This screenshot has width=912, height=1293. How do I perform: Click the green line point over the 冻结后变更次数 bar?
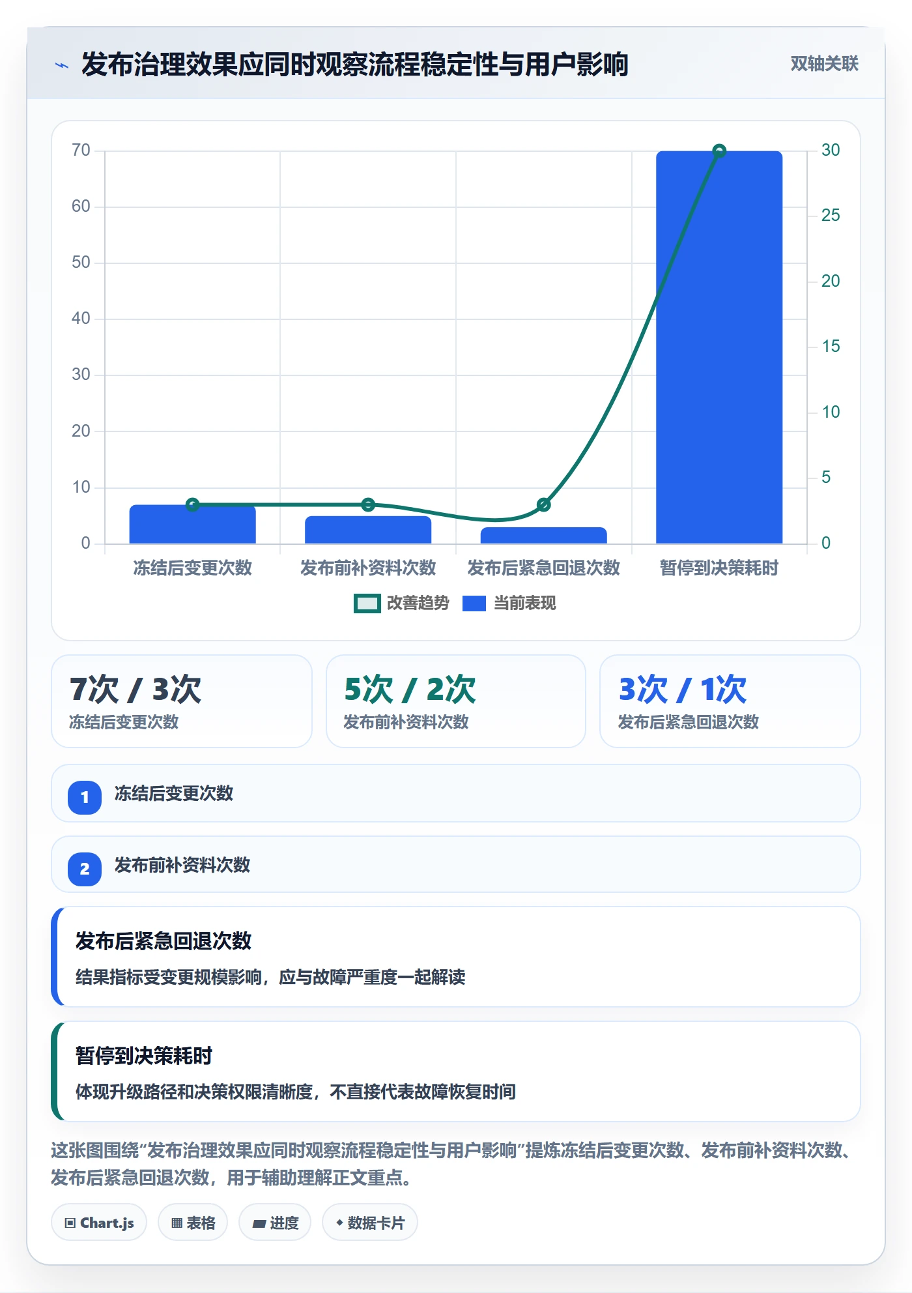192,504
